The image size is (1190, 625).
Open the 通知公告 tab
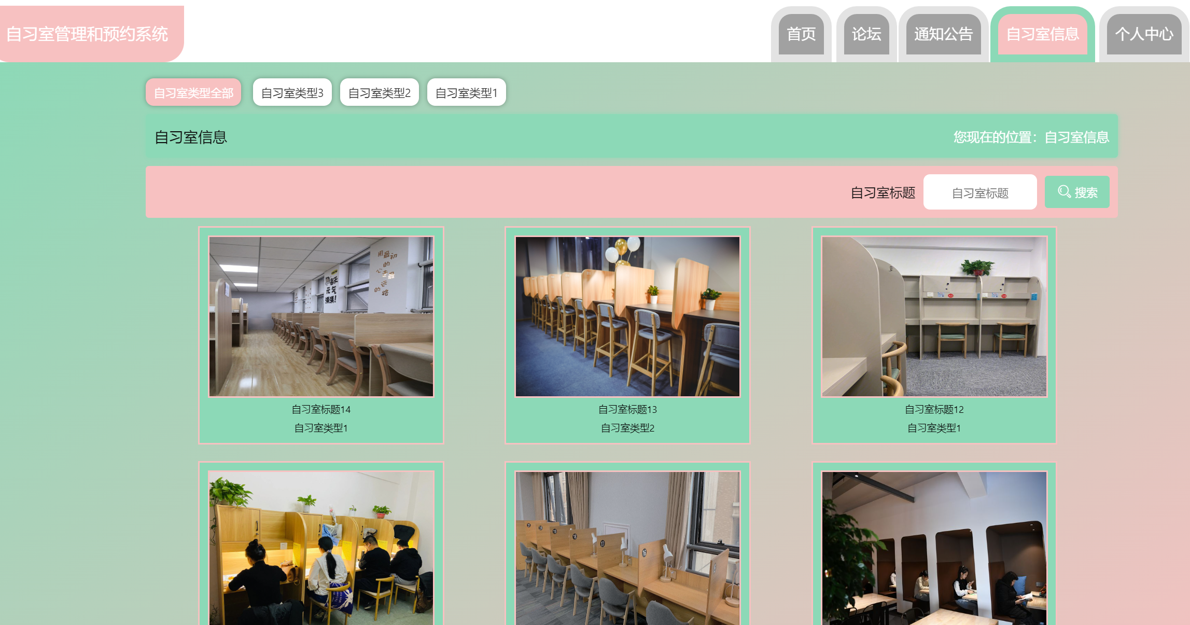pyautogui.click(x=943, y=34)
